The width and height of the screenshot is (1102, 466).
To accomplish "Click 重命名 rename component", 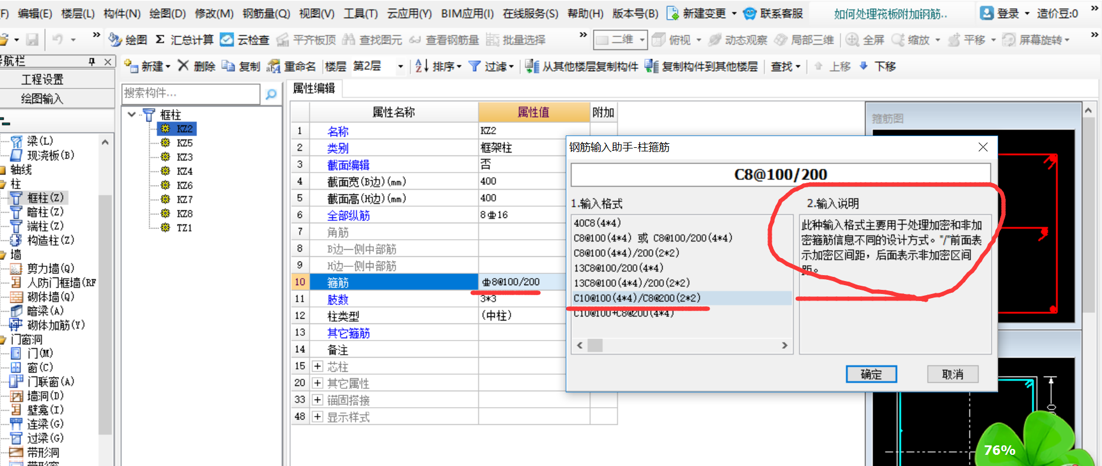I will pyautogui.click(x=291, y=66).
